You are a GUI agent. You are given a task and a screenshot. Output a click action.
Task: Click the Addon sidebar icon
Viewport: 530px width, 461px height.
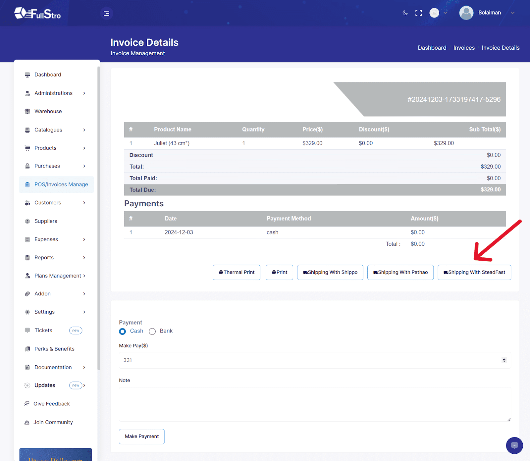(27, 294)
